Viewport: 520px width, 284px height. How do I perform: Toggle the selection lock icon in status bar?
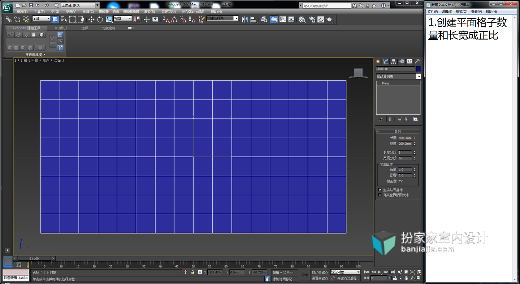[x=193, y=272]
